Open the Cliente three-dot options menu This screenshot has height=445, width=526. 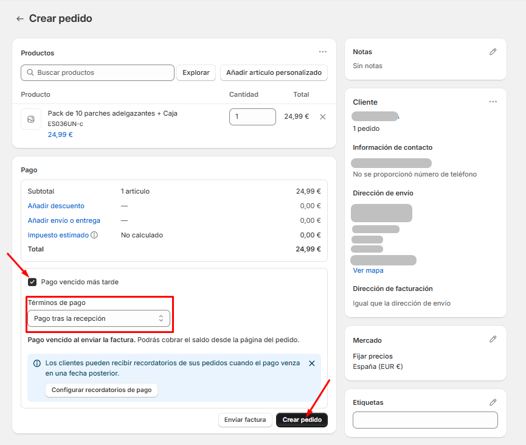tap(493, 102)
